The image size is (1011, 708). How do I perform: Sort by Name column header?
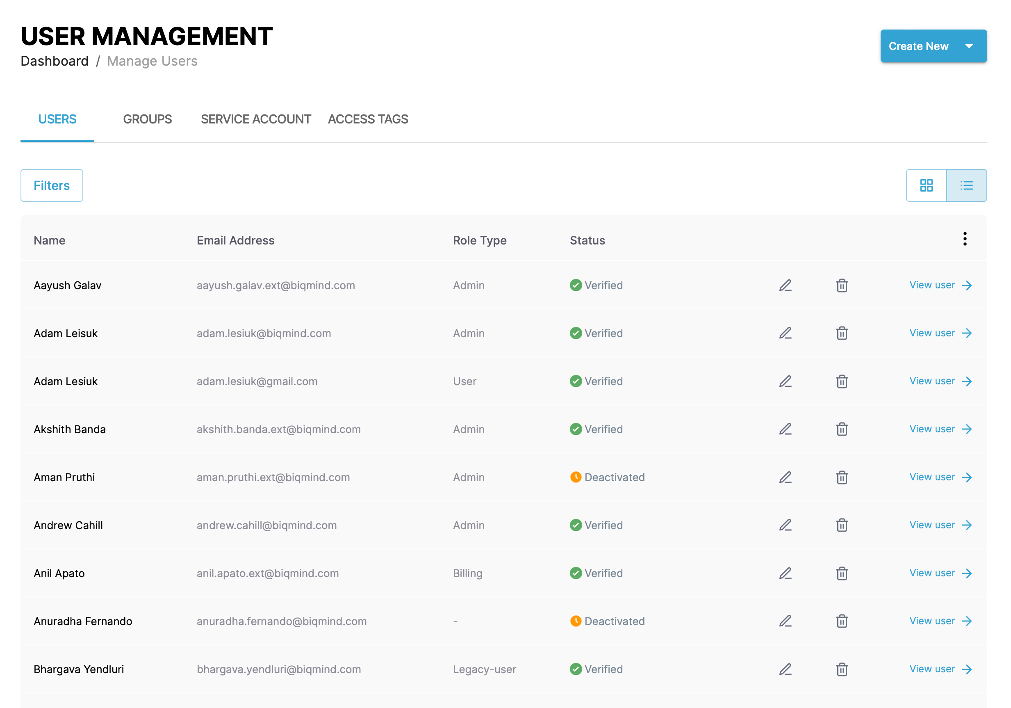pyautogui.click(x=49, y=240)
